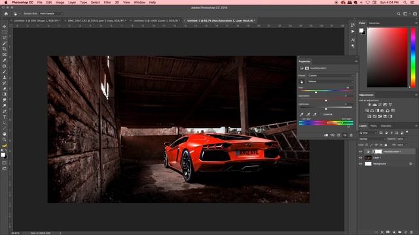This screenshot has width=419, height=235.
Task: Hide the Layer 1 layer
Action: tap(361, 158)
